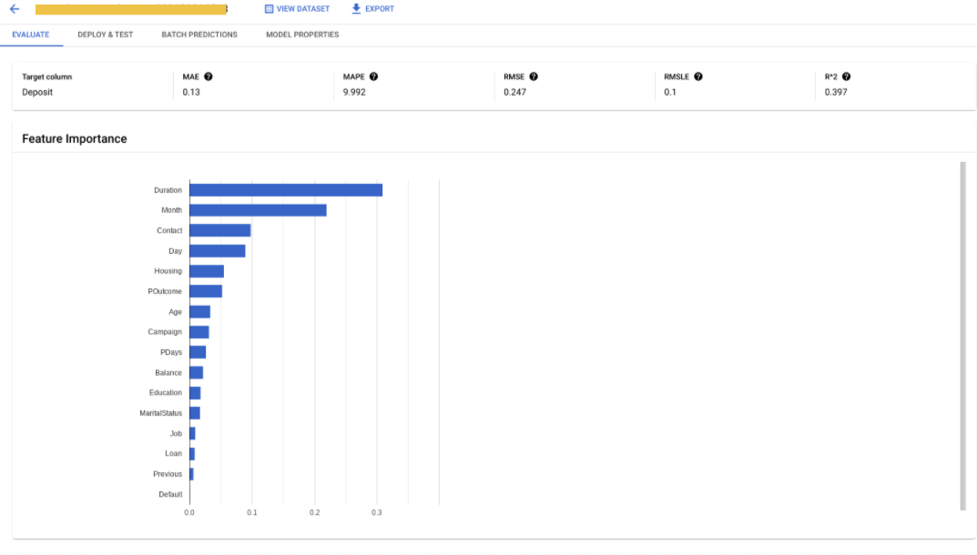Click the Duration feature importance bar
977x555 pixels.
tap(286, 190)
